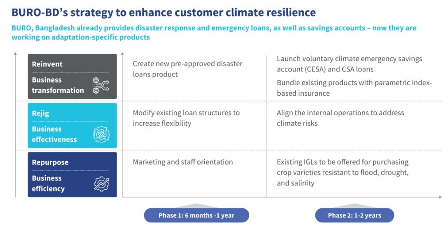Select the pre-approved disaster loans product text
446x231 pixels.
pyautogui.click(x=187, y=69)
